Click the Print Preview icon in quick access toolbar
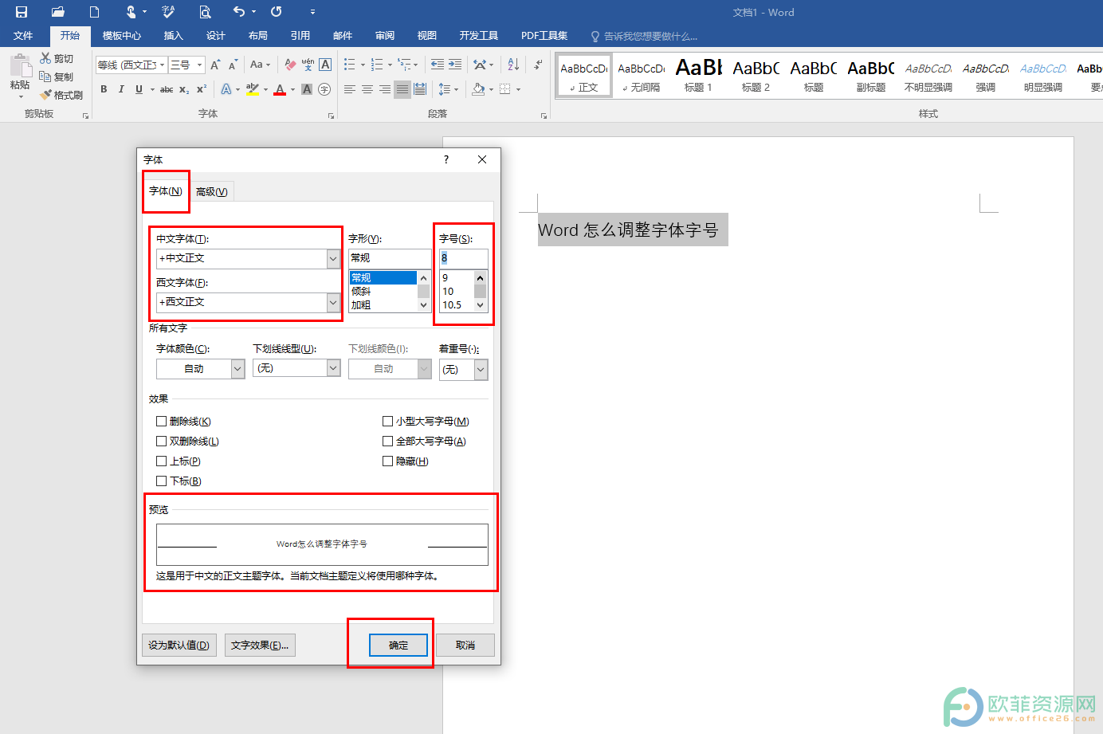Viewport: 1103px width, 734px height. click(x=205, y=12)
